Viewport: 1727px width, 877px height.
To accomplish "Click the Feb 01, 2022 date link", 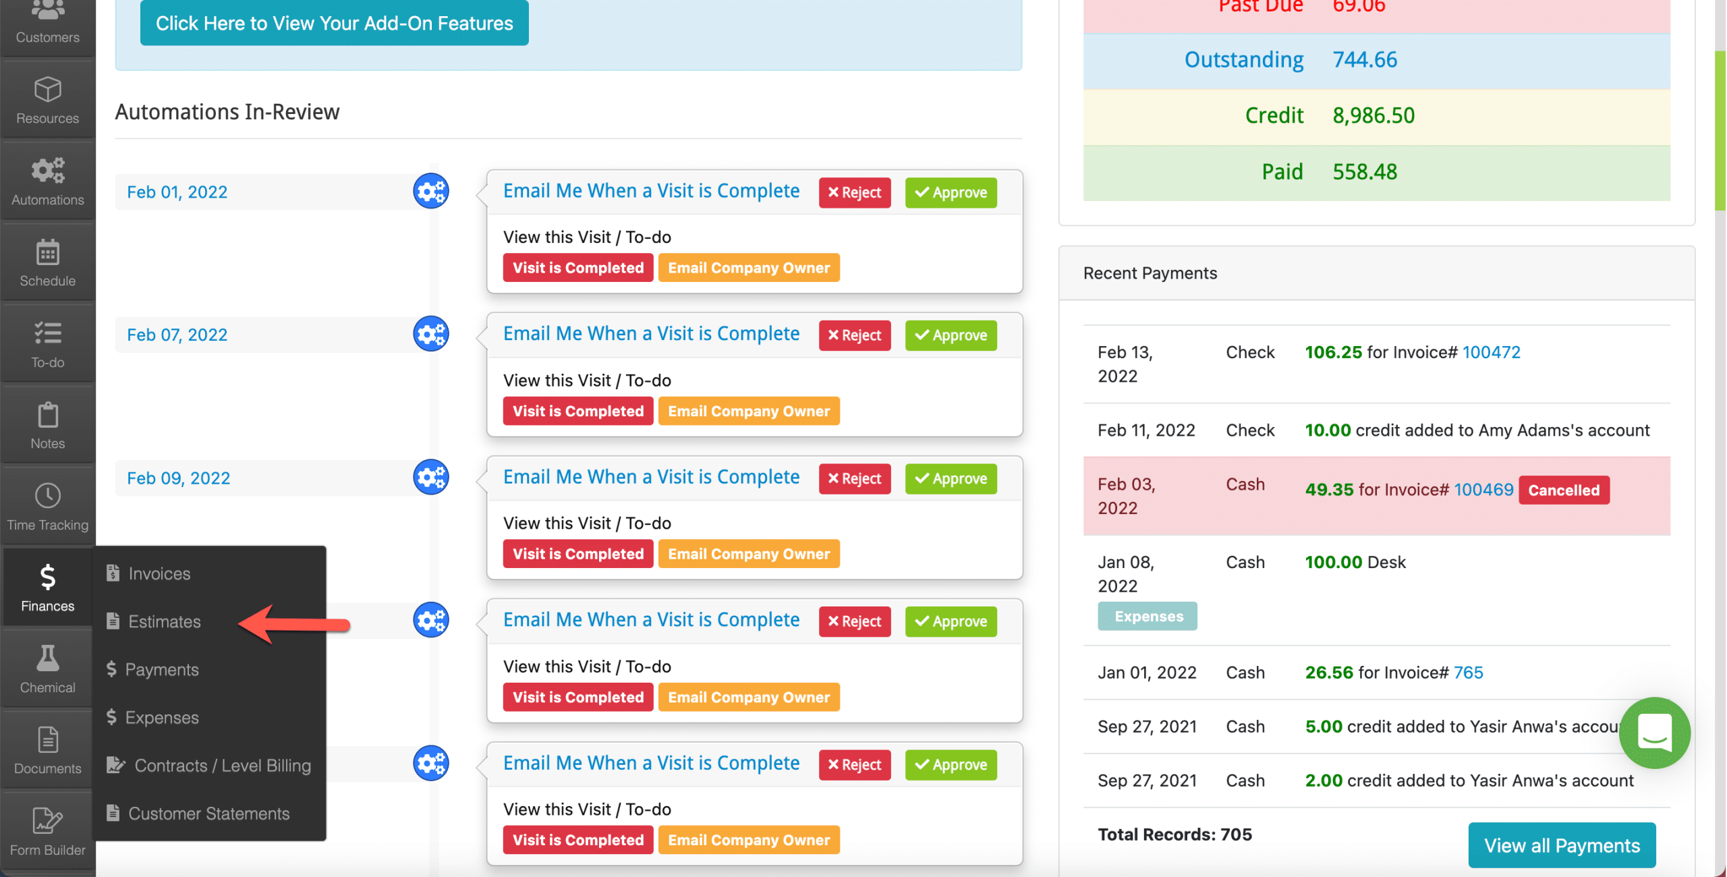I will point(177,192).
